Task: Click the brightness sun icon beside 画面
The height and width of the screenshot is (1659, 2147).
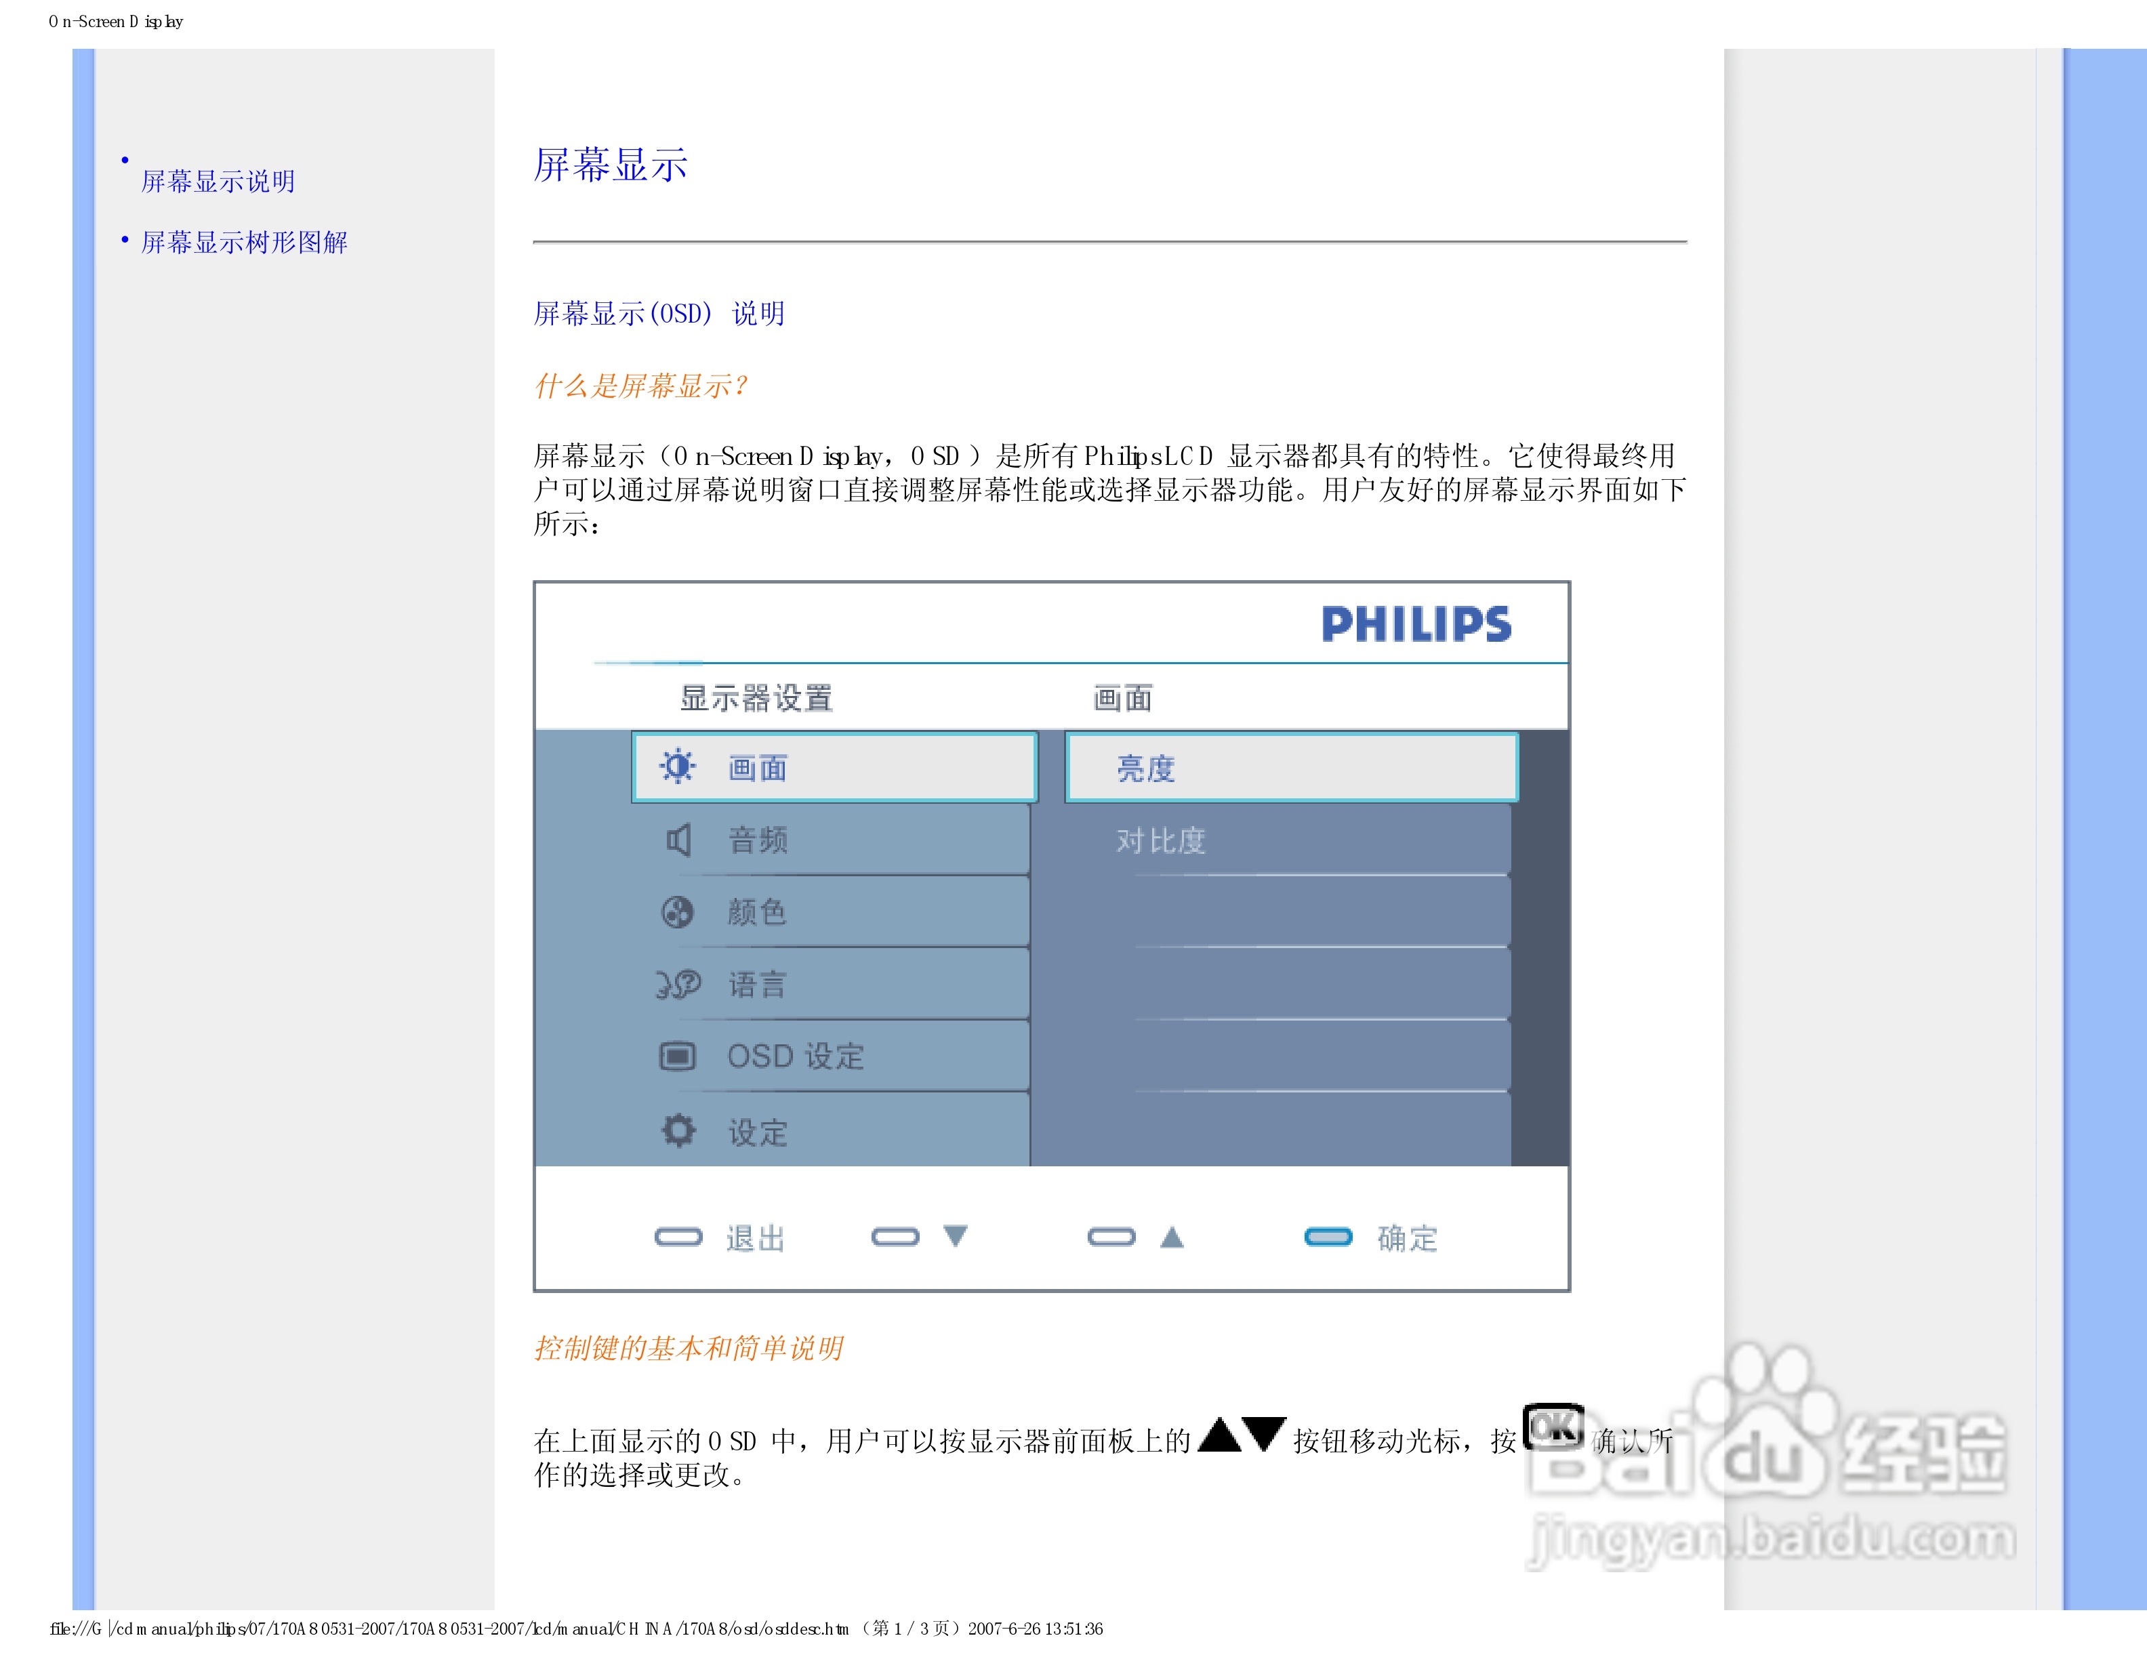Action: tap(677, 766)
